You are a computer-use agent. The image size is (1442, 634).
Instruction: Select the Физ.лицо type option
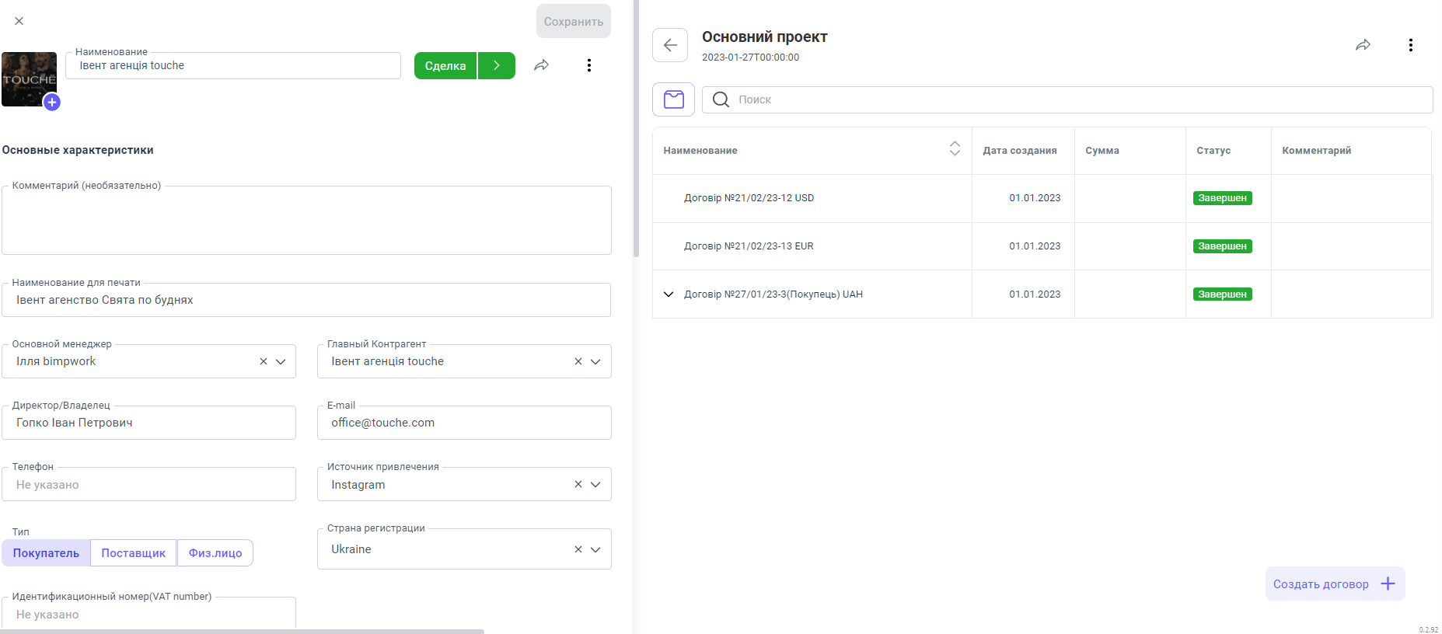215,553
